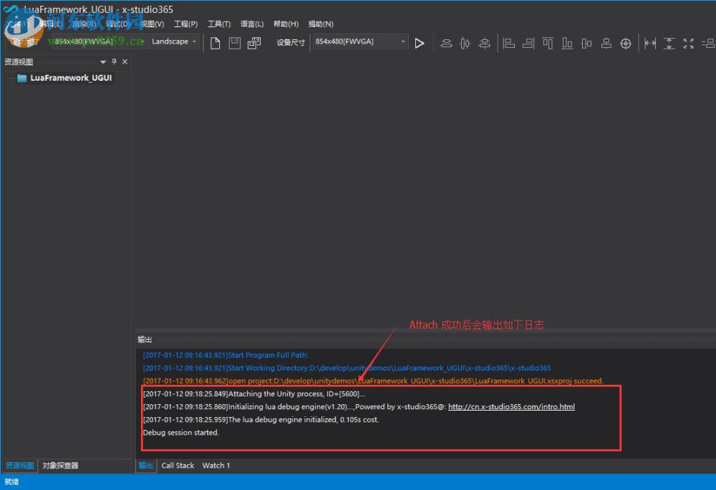Open the cn.x-studio365.com intro link
The height and width of the screenshot is (490, 716).
click(511, 407)
